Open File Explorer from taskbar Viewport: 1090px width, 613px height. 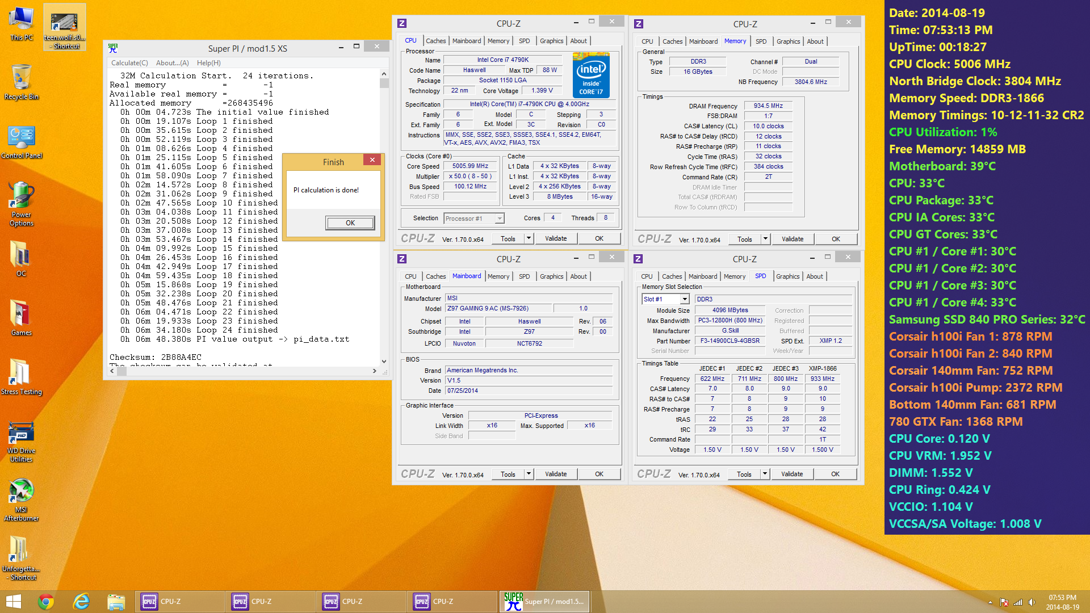point(116,602)
